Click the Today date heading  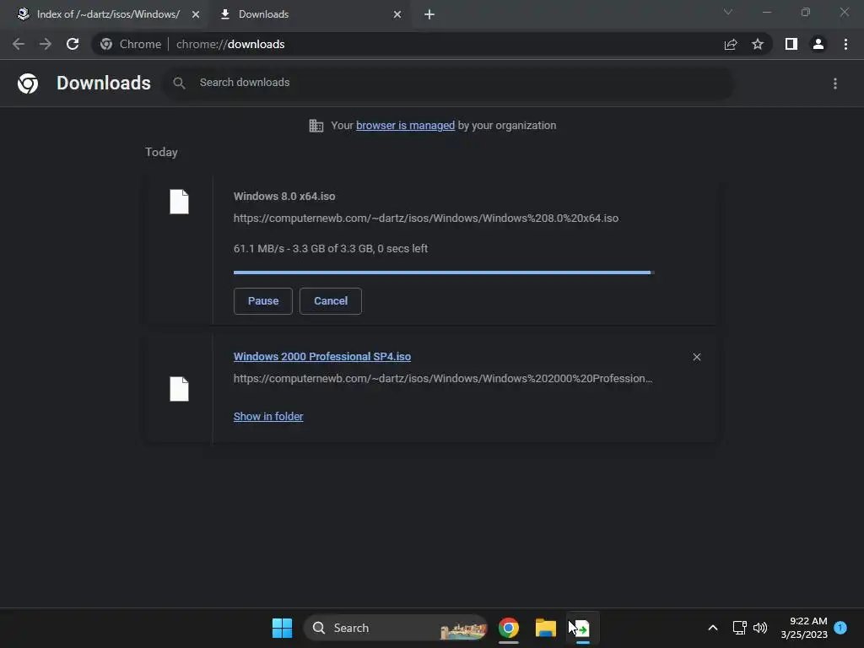[x=161, y=152]
